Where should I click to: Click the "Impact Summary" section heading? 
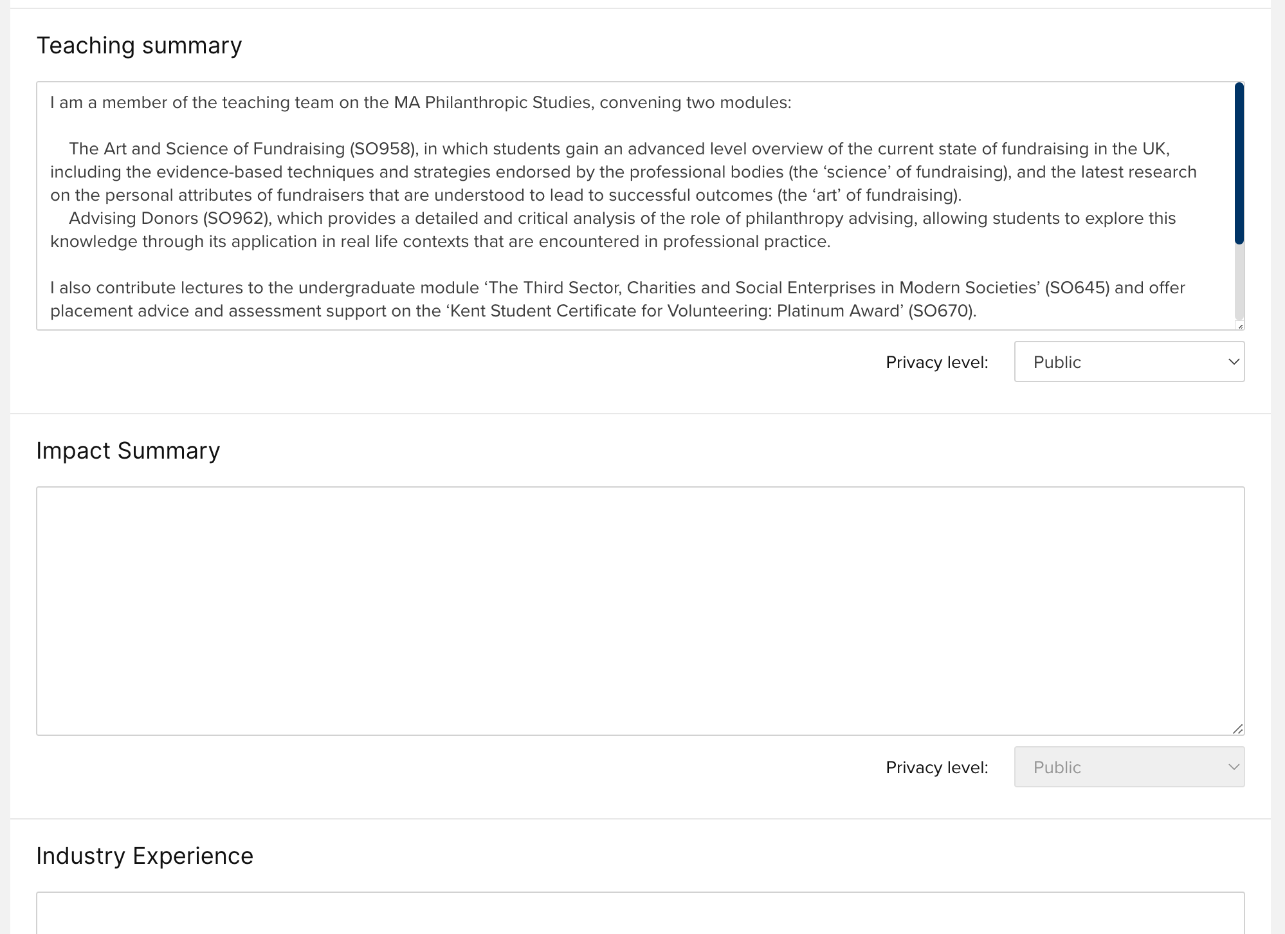pyautogui.click(x=128, y=451)
